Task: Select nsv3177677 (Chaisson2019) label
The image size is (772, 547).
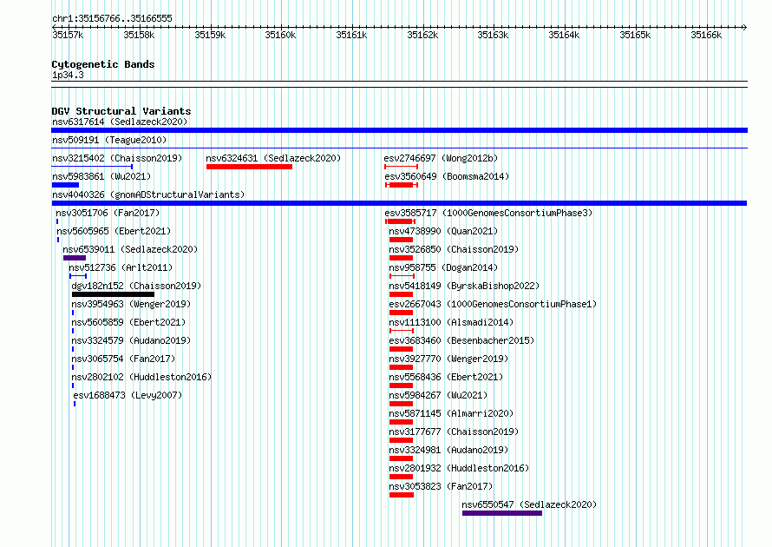Action: point(454,432)
